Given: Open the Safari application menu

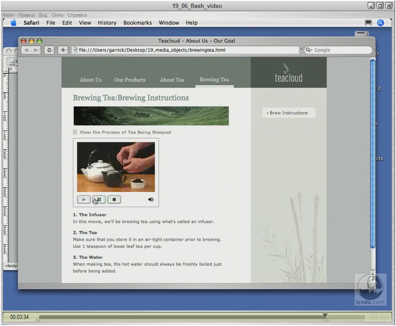Looking at the screenshot, I should click(31, 23).
